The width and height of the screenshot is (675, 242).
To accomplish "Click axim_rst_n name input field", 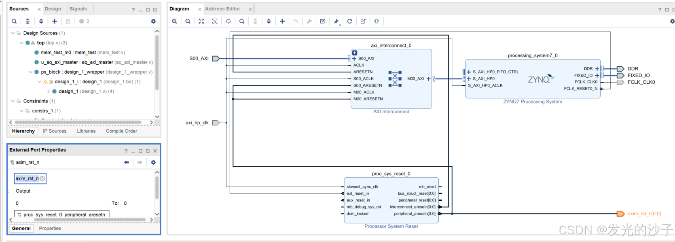I will pos(30,178).
